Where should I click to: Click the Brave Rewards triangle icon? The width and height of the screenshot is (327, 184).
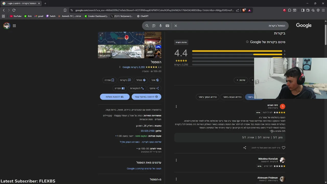coord(249,10)
